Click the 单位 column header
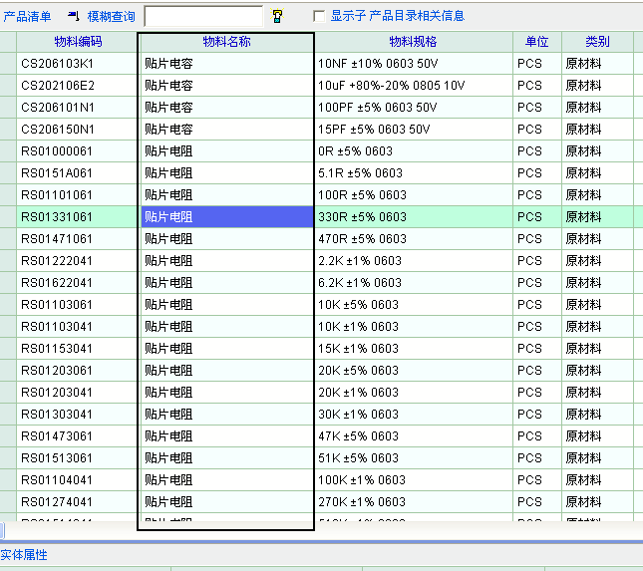 pyautogui.click(x=536, y=42)
